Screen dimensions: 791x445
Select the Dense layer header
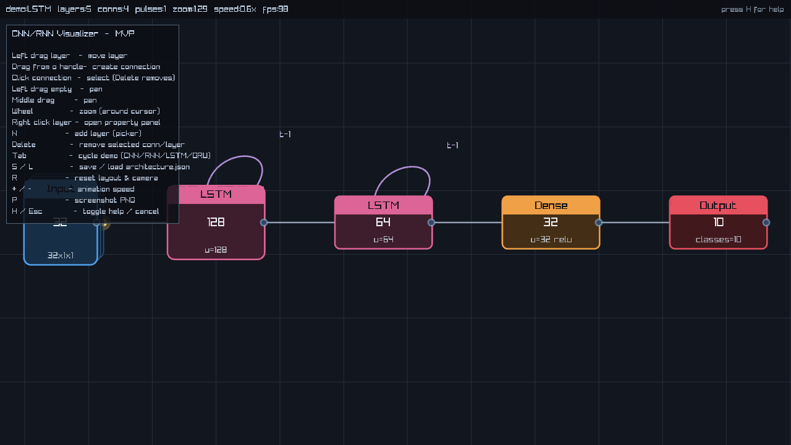551,205
